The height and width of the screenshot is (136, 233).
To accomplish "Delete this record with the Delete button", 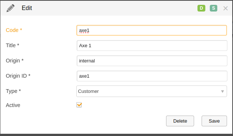I will pos(180,121).
